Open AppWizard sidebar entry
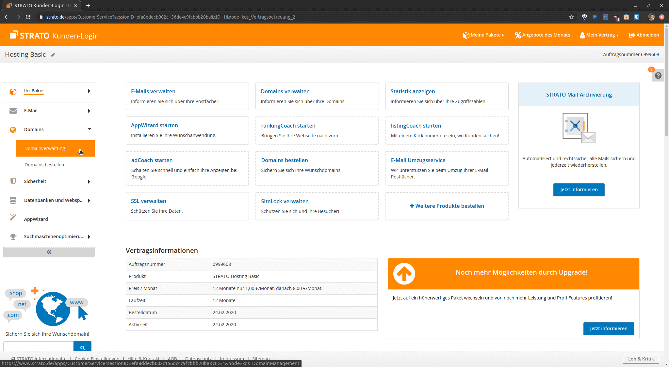Image resolution: width=669 pixels, height=367 pixels. (36, 219)
